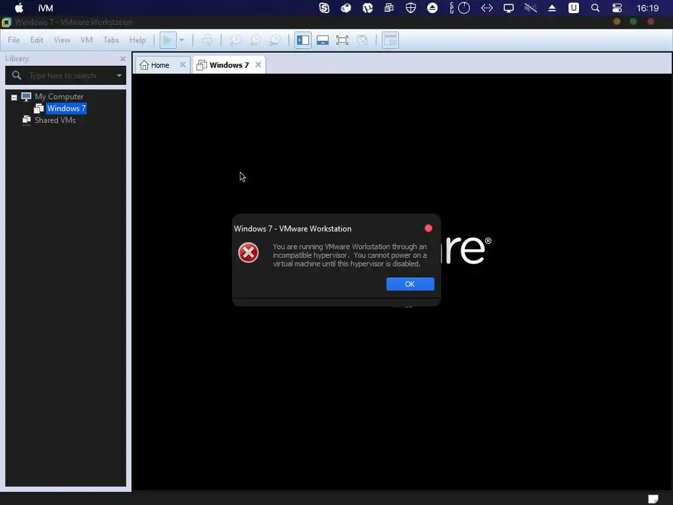673x505 pixels.
Task: Click the eject-circle menu bar icon
Action: [x=432, y=8]
